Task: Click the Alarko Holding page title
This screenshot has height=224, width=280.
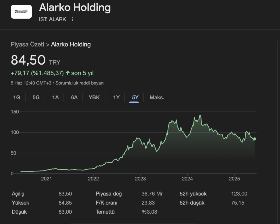Action: click(x=75, y=8)
